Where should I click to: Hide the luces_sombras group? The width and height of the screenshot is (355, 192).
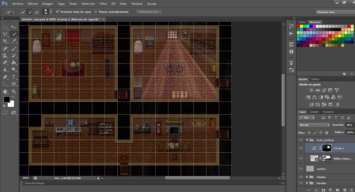(301, 140)
